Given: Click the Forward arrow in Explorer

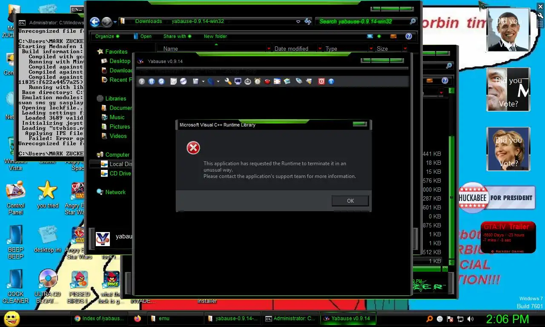Looking at the screenshot, I should pyautogui.click(x=106, y=22).
